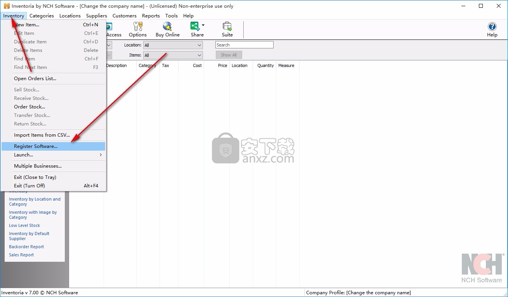Click the Inventoria v 7.00 status text

[x=40, y=293]
